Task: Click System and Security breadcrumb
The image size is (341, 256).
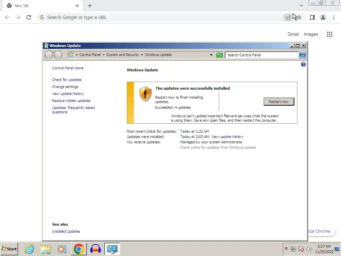Action: 123,55
